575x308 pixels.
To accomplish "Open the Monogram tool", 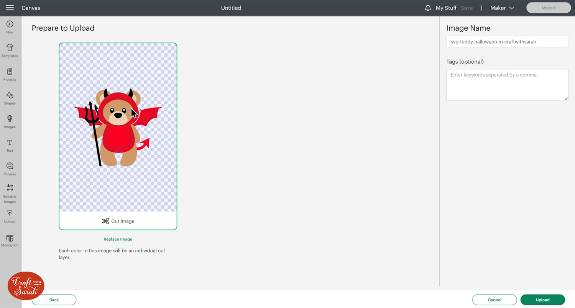I will [x=10, y=241].
